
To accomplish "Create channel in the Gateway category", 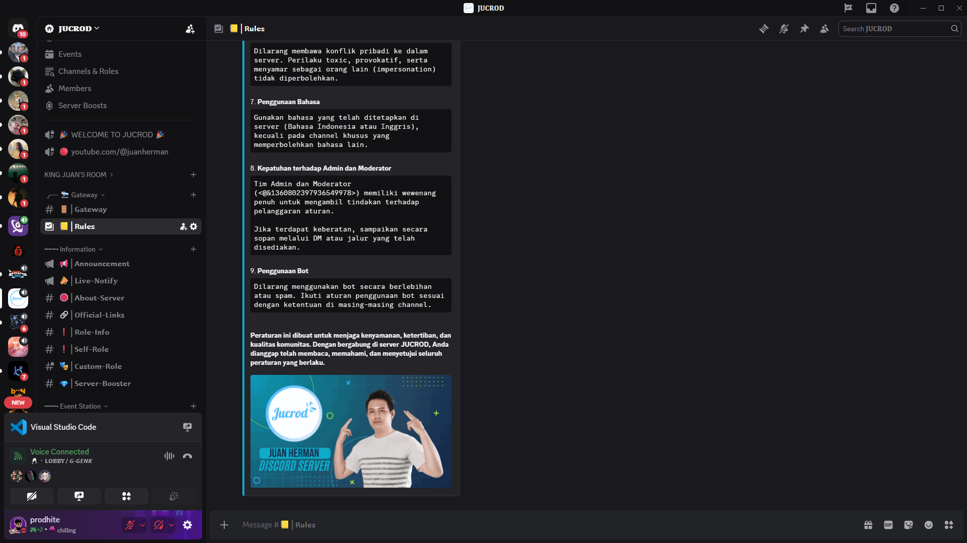I will pyautogui.click(x=194, y=195).
